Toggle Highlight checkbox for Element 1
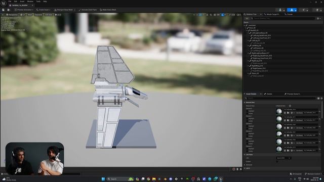Image resolution: width=324 pixels, height=182 pixels. point(248,119)
